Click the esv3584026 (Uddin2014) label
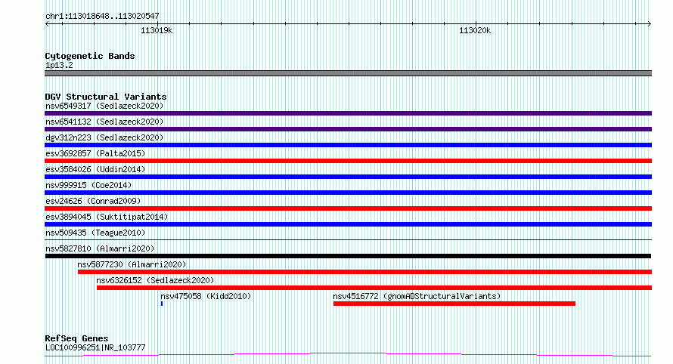Image resolution: width=673 pixels, height=364 pixels. (95, 169)
